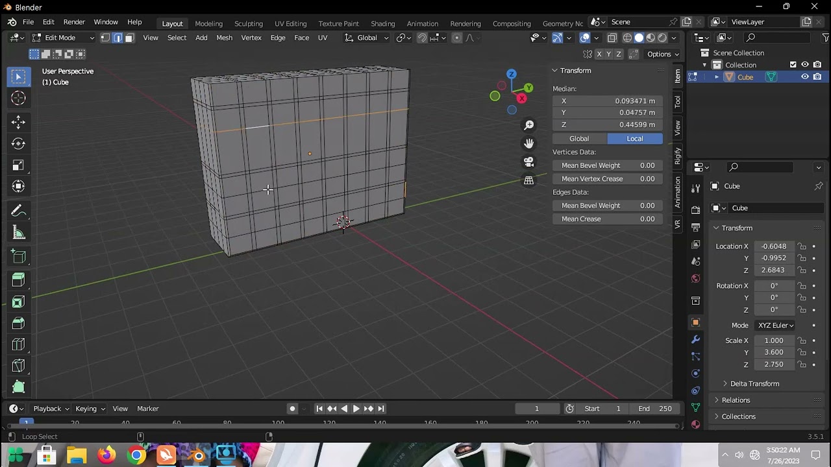This screenshot has height=467, width=831.
Task: Open the Playback dropdown
Action: (x=51, y=409)
